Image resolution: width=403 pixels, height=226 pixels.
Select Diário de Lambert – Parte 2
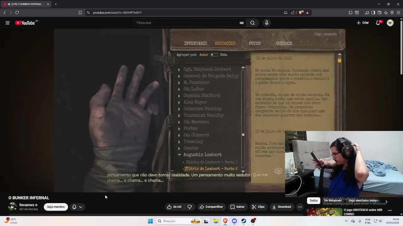point(211,169)
